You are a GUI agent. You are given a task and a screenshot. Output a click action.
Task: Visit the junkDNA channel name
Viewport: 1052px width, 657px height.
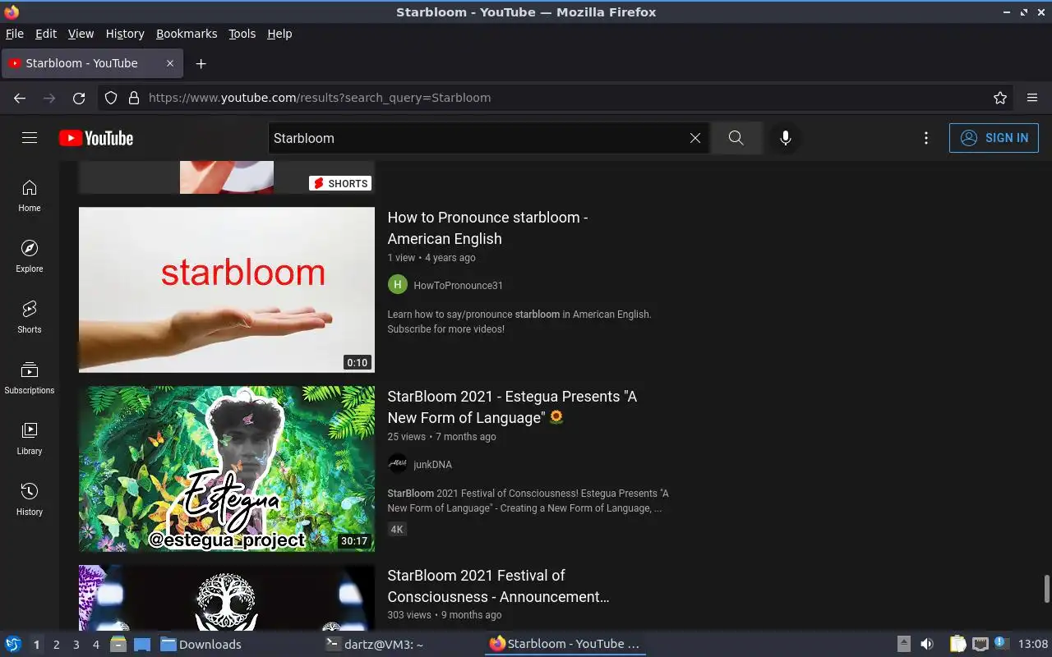pyautogui.click(x=432, y=465)
